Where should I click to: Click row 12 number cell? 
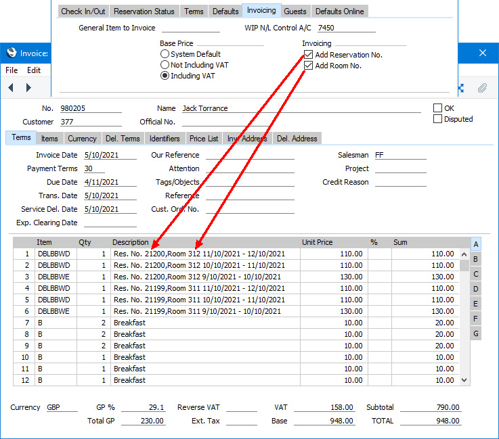24,380
